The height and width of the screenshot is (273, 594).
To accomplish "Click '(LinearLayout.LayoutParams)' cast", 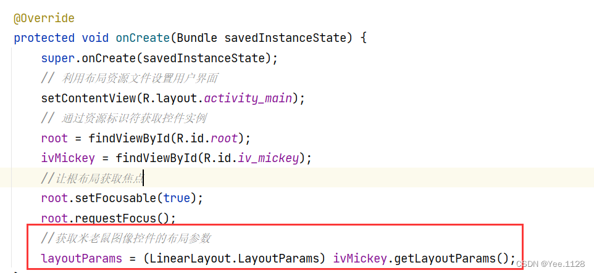I will (x=235, y=258).
